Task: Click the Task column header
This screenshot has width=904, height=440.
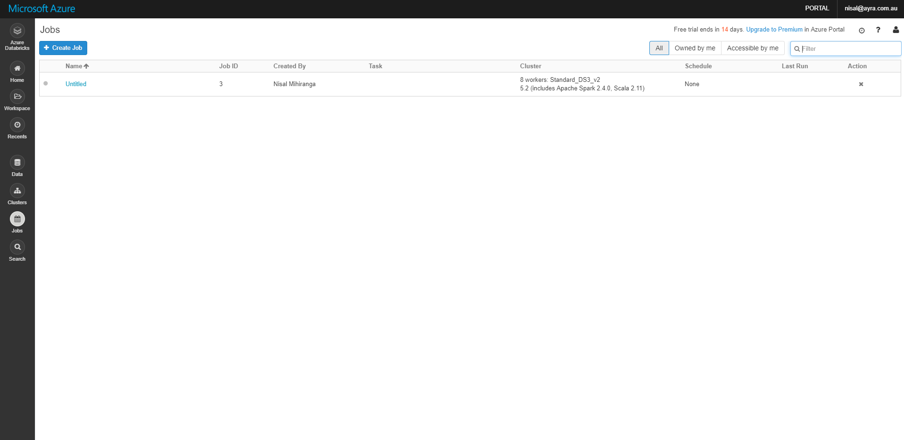Action: pyautogui.click(x=375, y=66)
